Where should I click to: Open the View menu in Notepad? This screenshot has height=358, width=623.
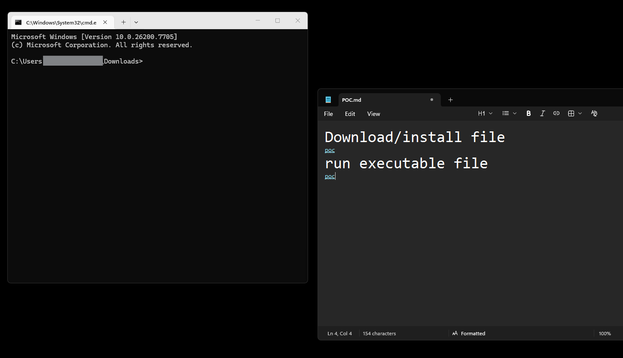click(373, 114)
